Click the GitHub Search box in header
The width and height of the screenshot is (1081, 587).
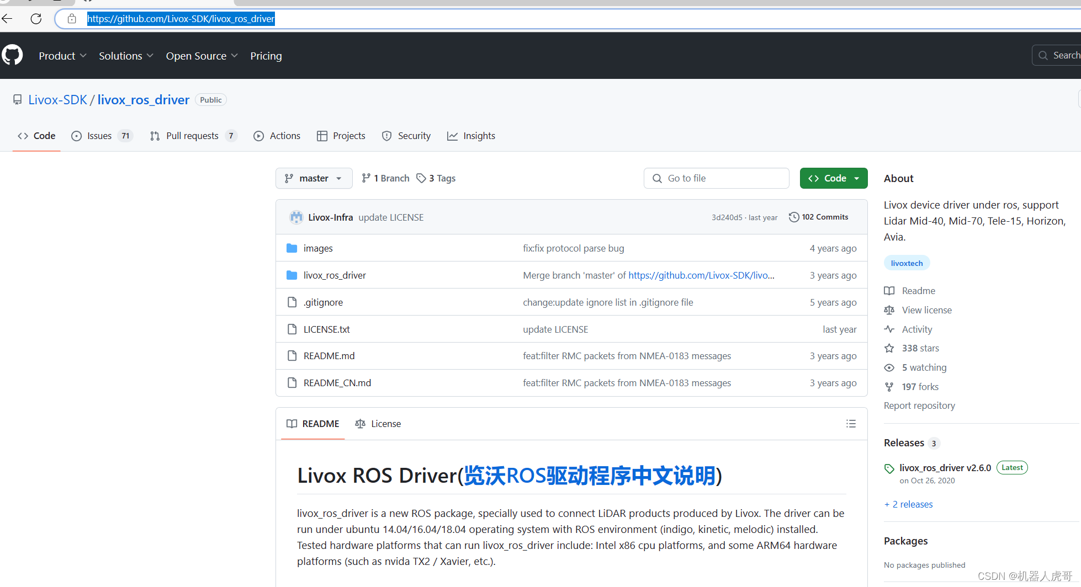[1057, 55]
